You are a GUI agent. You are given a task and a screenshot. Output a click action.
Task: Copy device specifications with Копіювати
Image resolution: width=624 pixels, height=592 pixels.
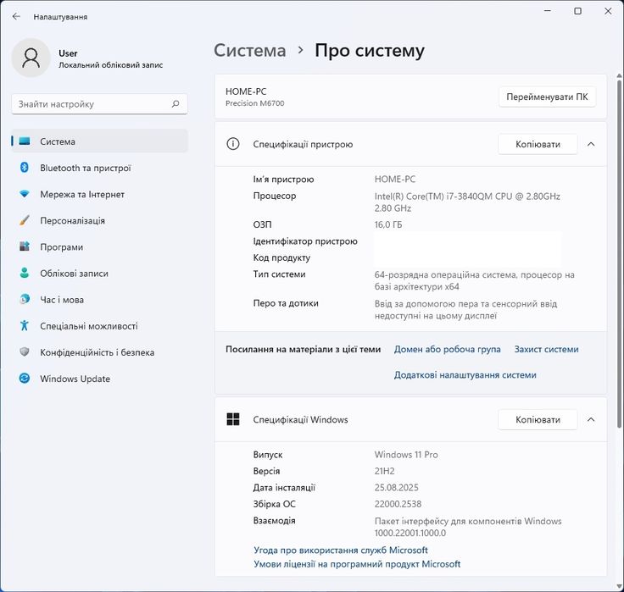pyautogui.click(x=538, y=144)
